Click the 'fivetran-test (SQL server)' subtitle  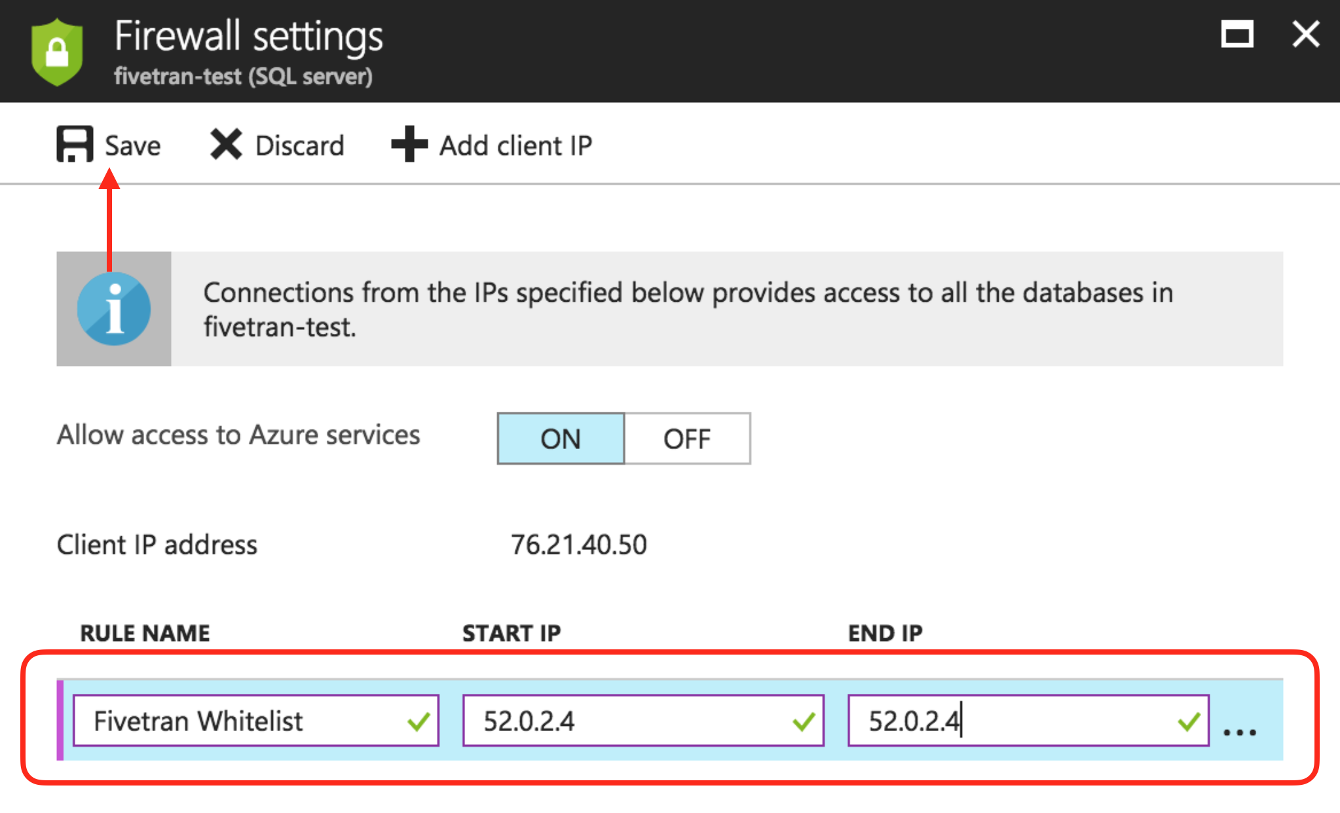[244, 77]
